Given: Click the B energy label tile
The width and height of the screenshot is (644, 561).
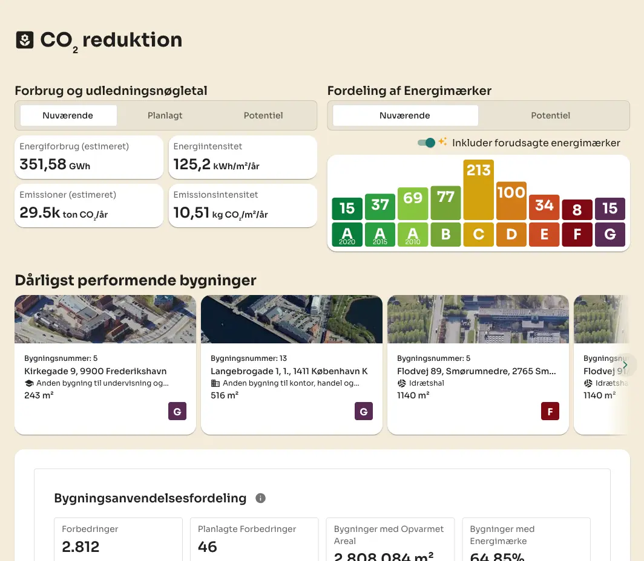Looking at the screenshot, I should click(445, 234).
